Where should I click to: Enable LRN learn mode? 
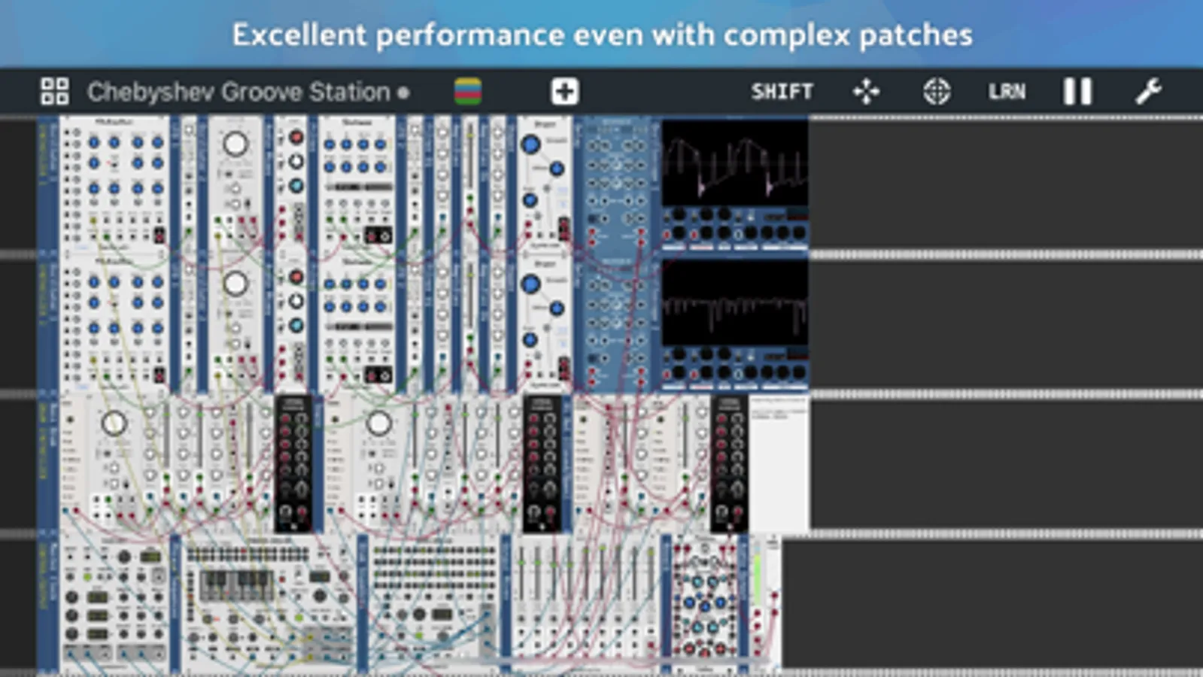(x=1007, y=92)
